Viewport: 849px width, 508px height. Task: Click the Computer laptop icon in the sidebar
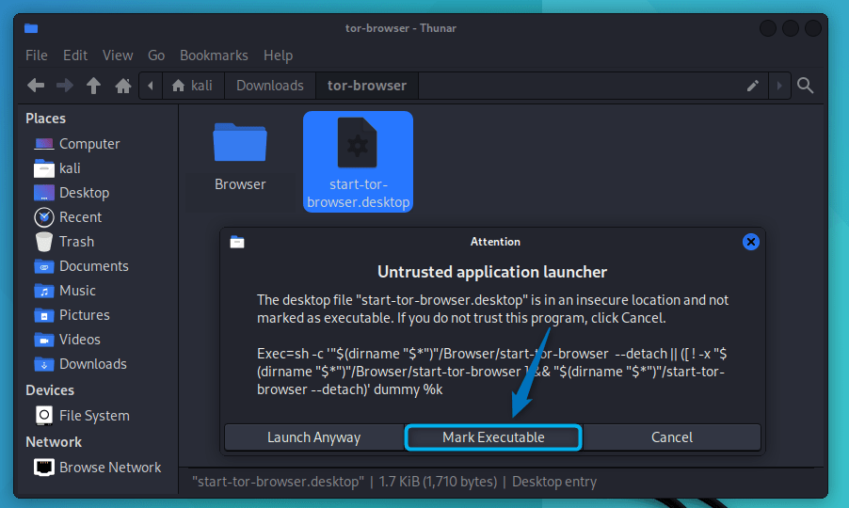click(x=44, y=144)
